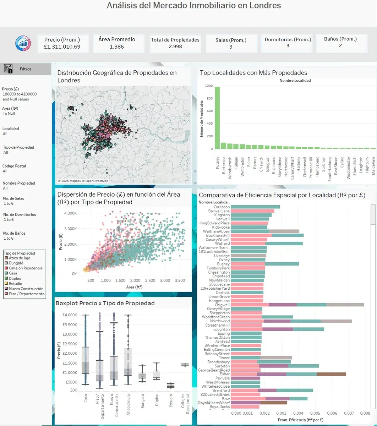
Task: Open the Tipo de Propiedad filter value
Action: point(6,153)
